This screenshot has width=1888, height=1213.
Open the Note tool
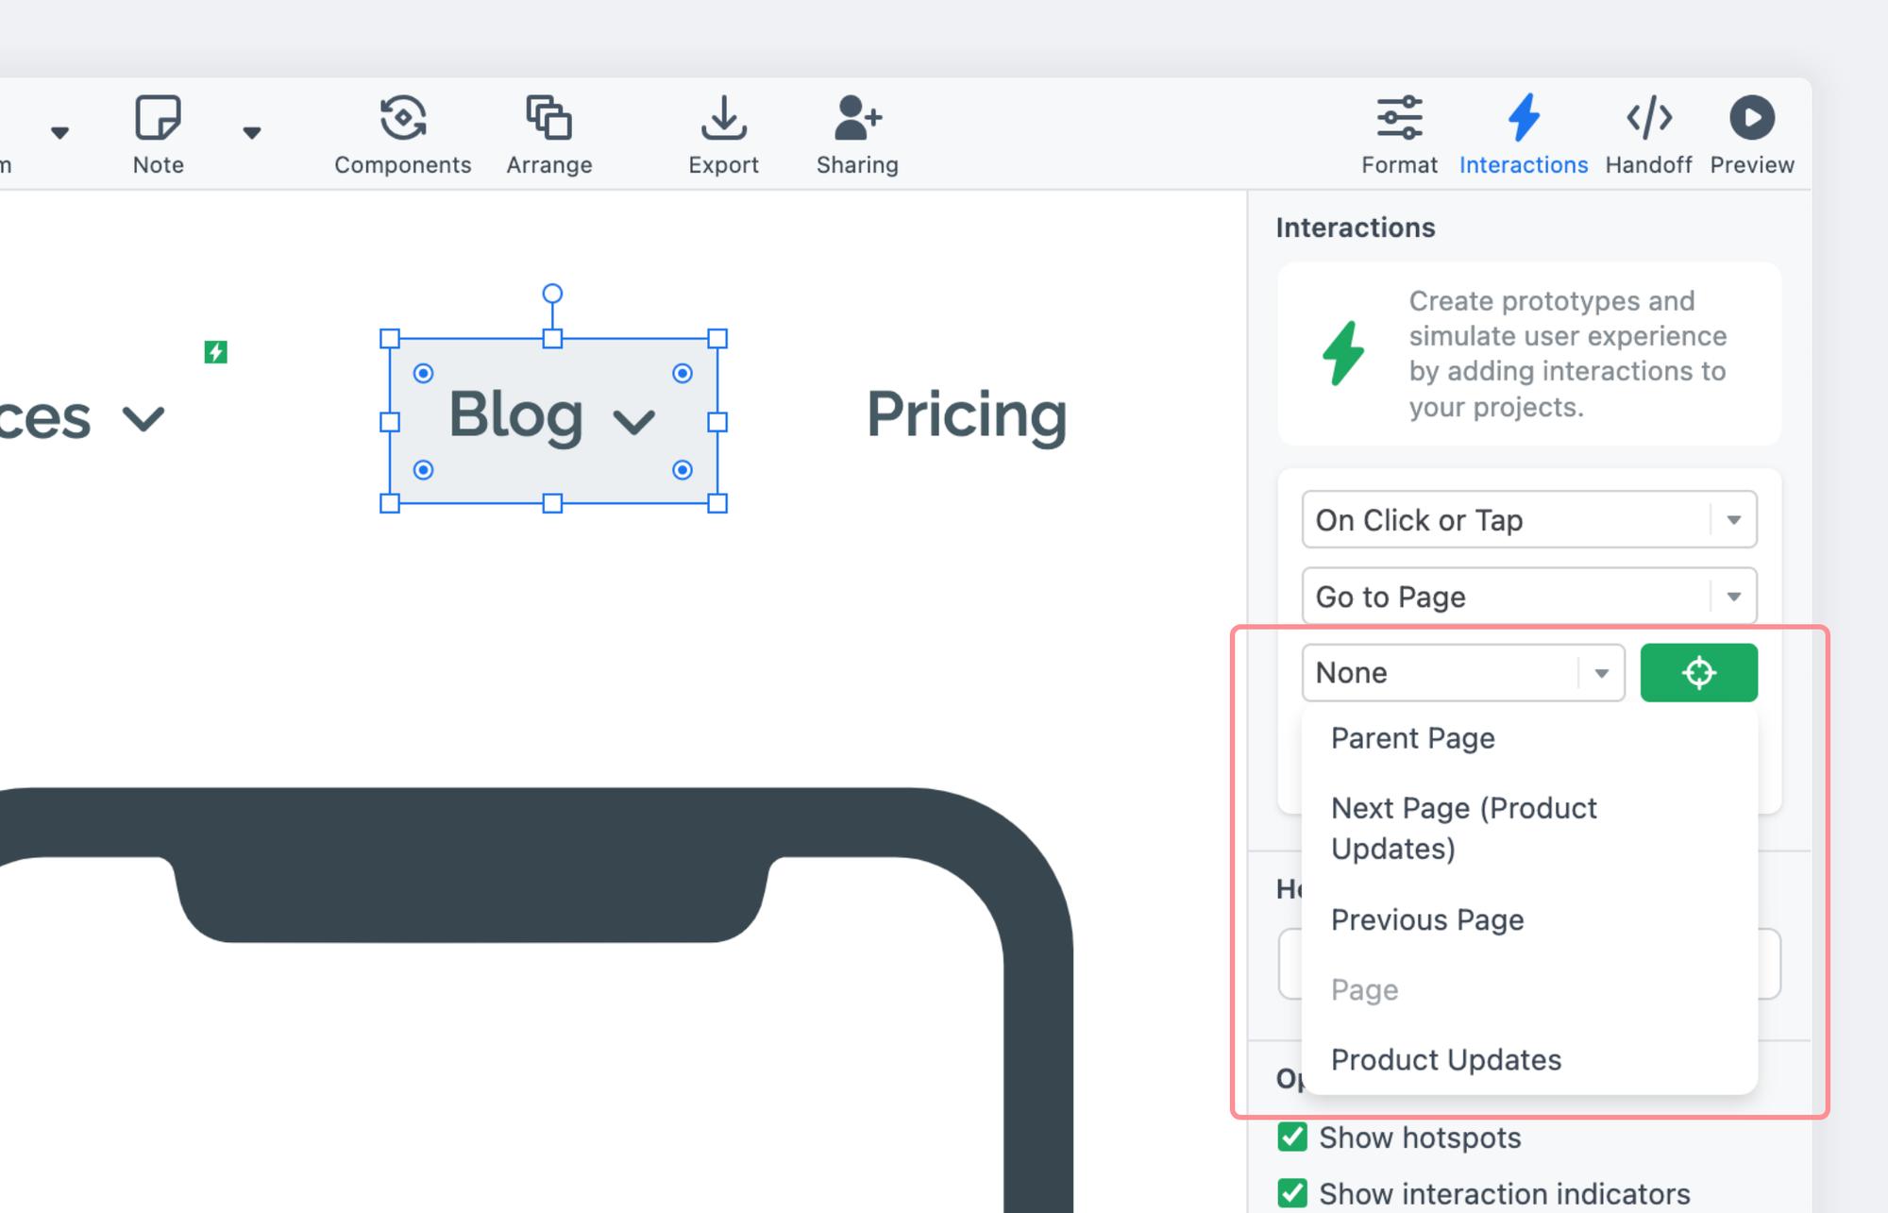click(x=158, y=135)
